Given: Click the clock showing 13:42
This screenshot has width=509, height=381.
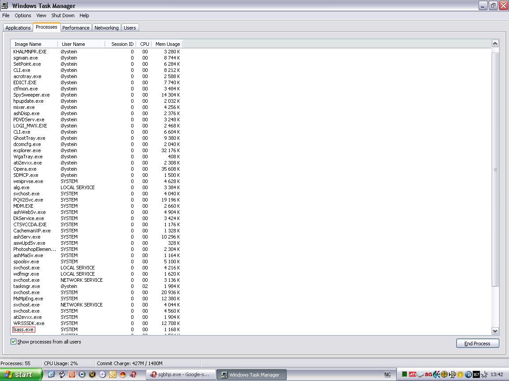Looking at the screenshot, I should 497,374.
